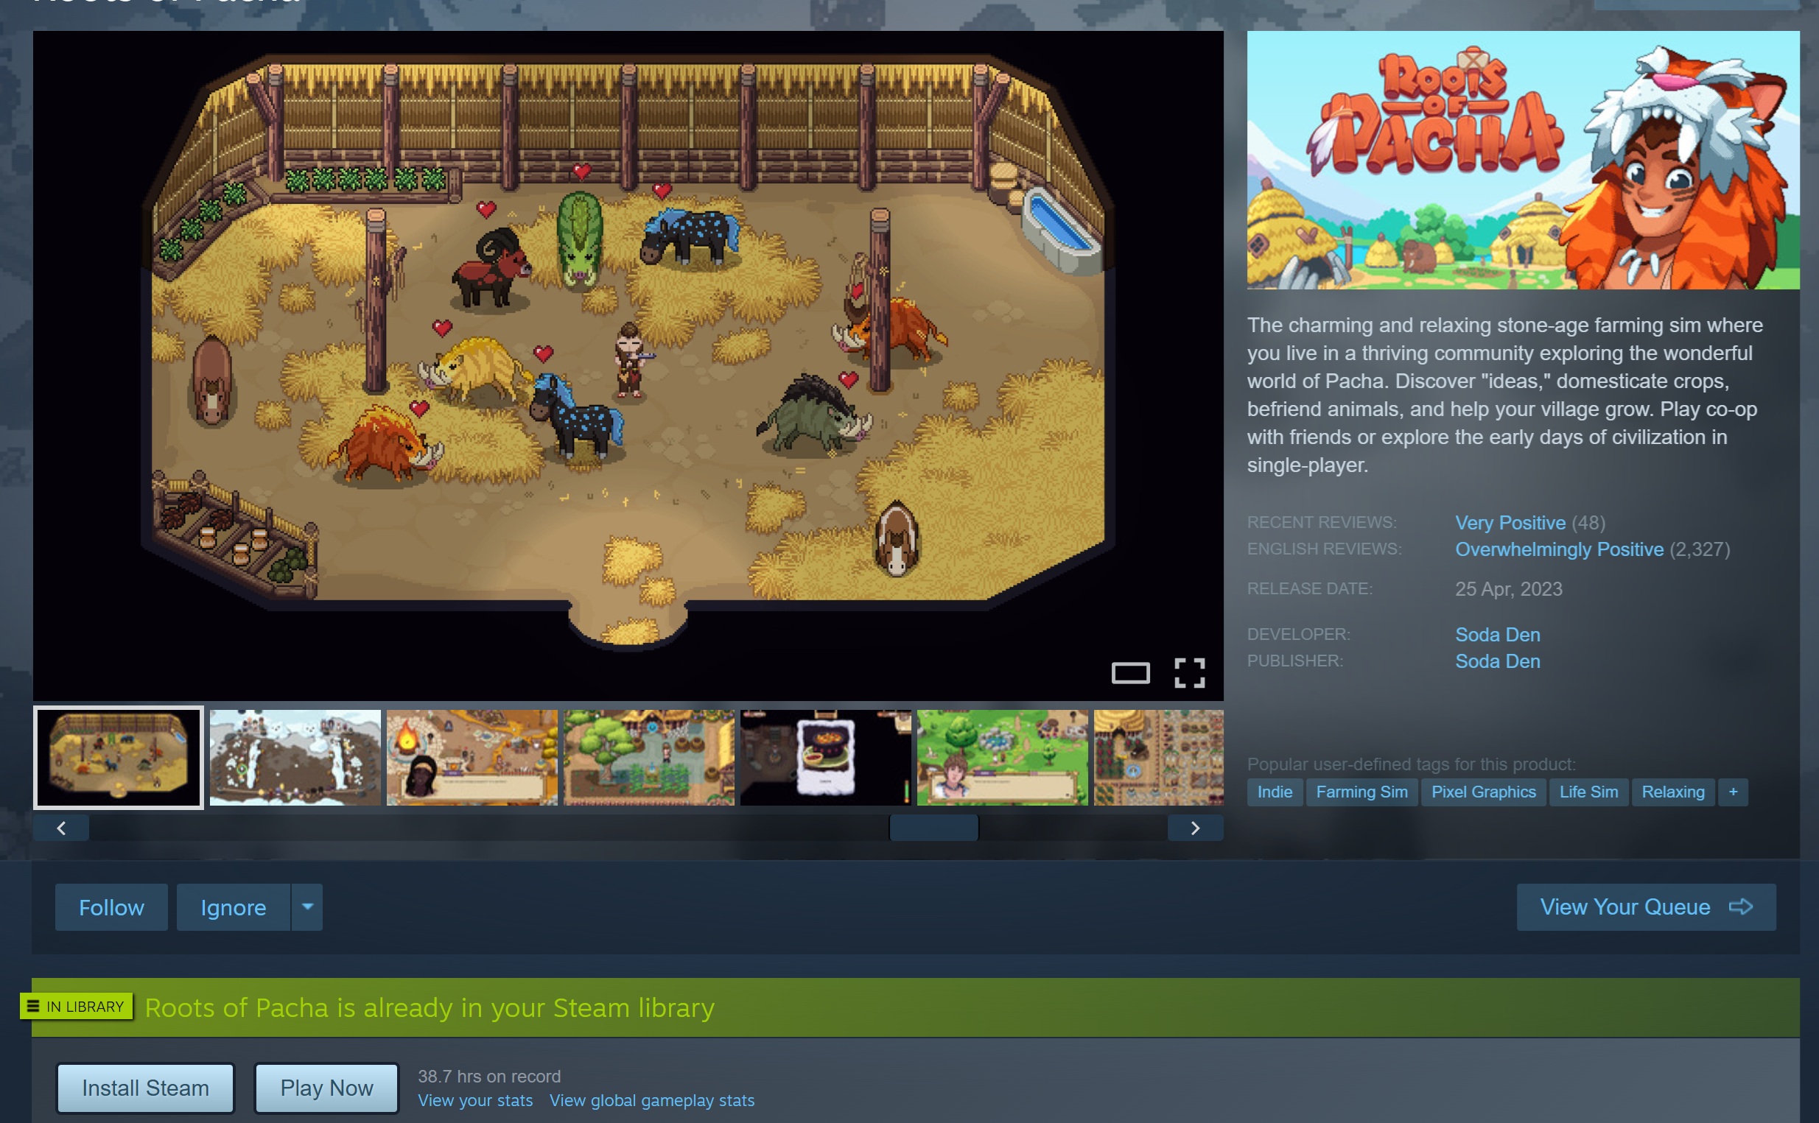
Task: Click the plus tag button
Action: point(1732,792)
